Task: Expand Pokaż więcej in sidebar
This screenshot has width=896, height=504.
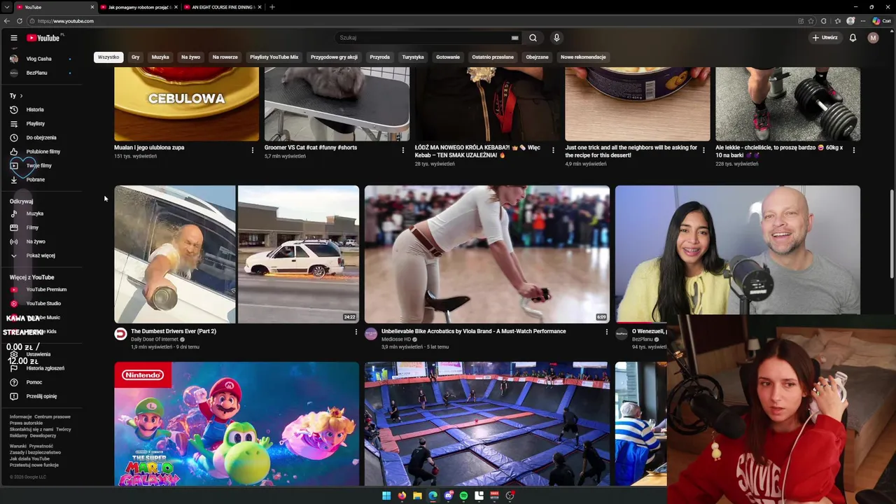Action: click(x=42, y=255)
